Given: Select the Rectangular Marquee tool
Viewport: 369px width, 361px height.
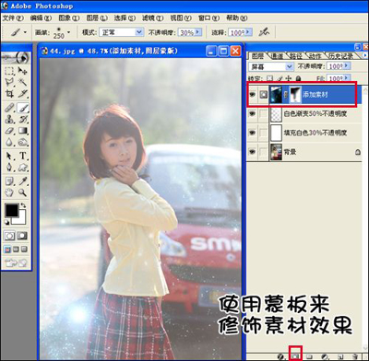Looking at the screenshot, I should pyautogui.click(x=9, y=71).
